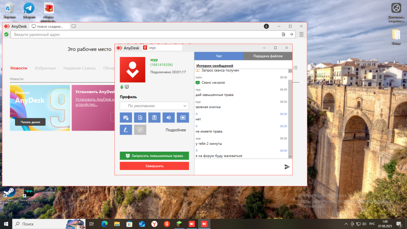Click the История сообщений heading
Viewport: 407px width, 229px height.
pyautogui.click(x=214, y=65)
